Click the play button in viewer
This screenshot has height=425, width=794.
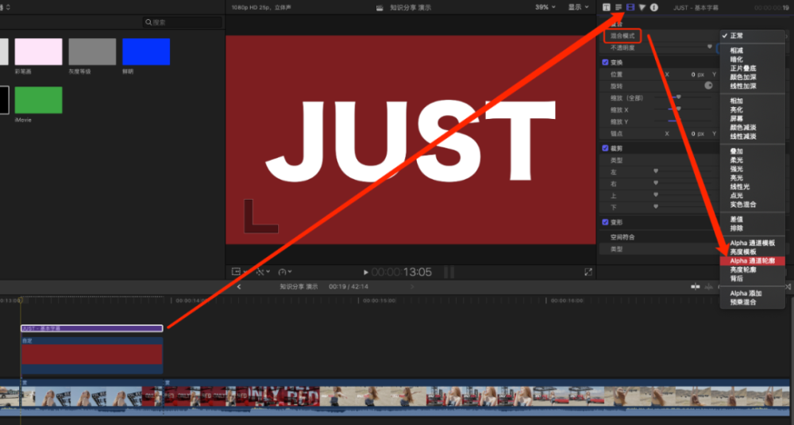[366, 273]
